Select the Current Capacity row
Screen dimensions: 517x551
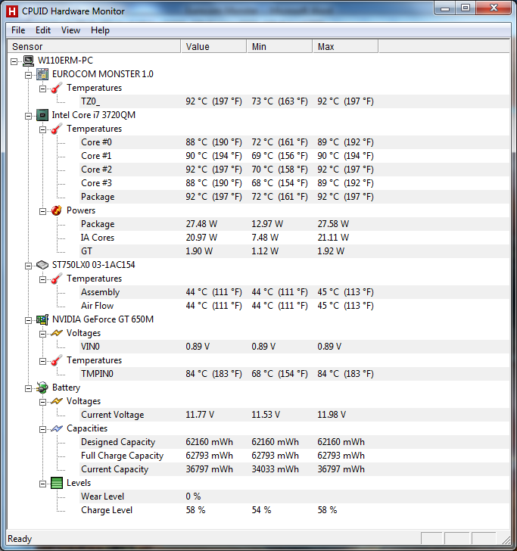coord(294,469)
